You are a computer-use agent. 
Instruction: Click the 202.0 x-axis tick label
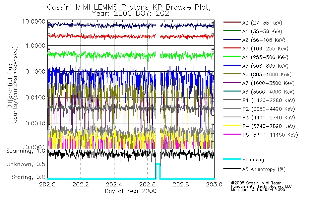47,184
